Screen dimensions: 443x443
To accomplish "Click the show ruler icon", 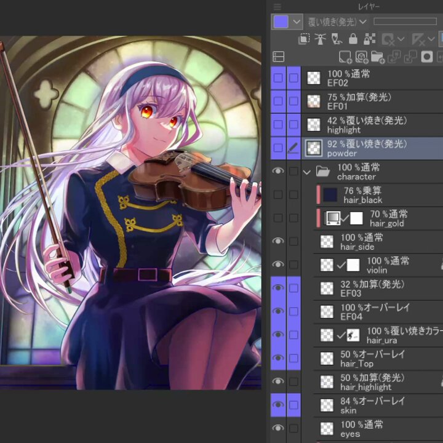I will point(418,39).
